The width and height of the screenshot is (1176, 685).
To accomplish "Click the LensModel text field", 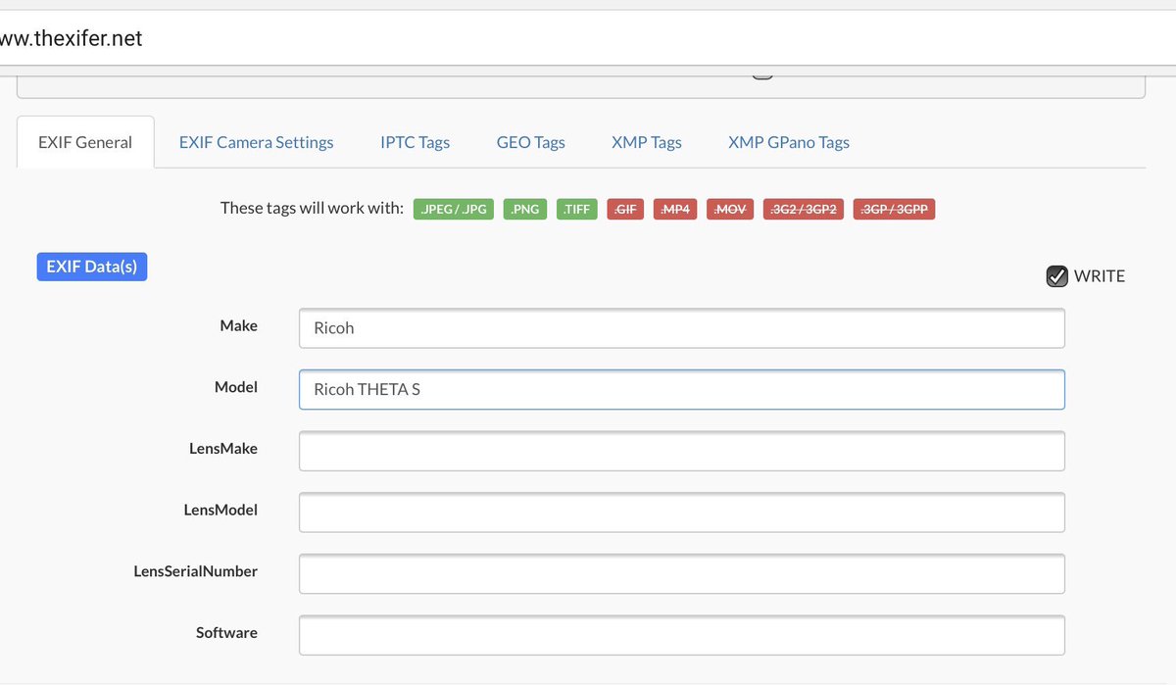I will click(681, 512).
